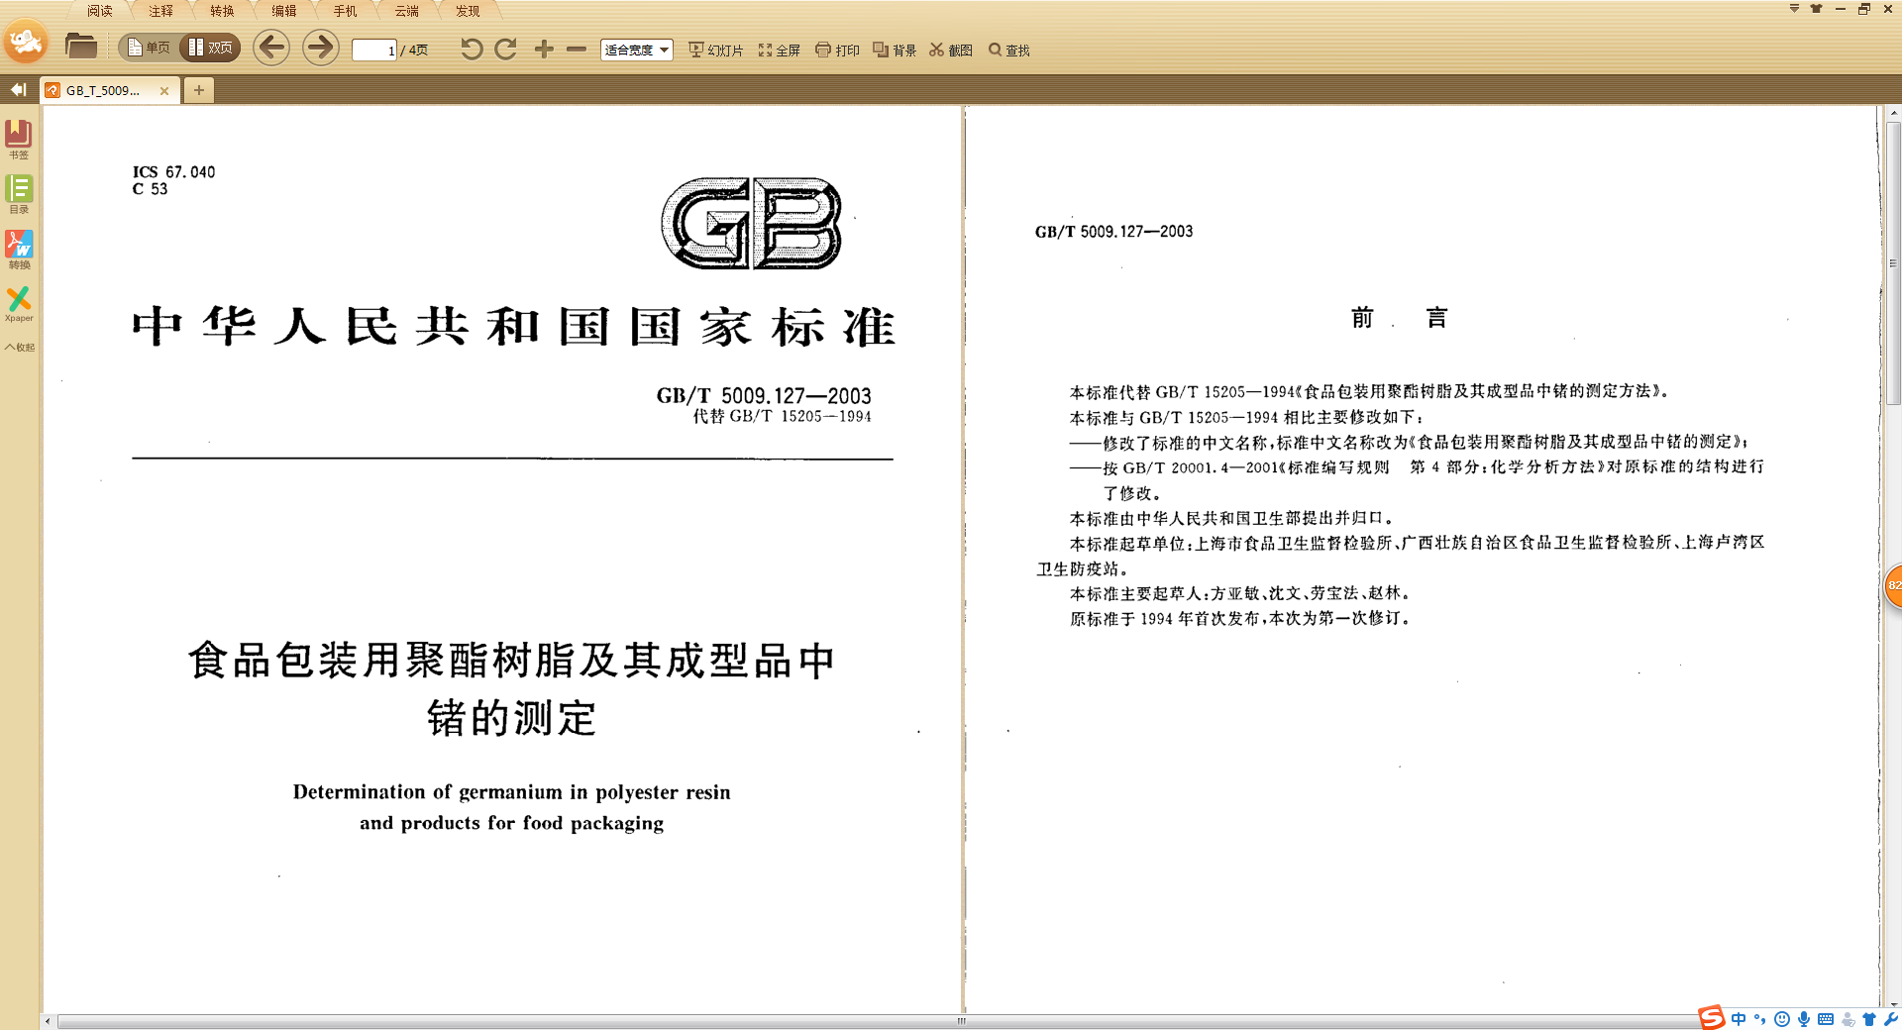1902x1030 pixels.
Task: Switch to 单页 single page view
Action: 149,48
